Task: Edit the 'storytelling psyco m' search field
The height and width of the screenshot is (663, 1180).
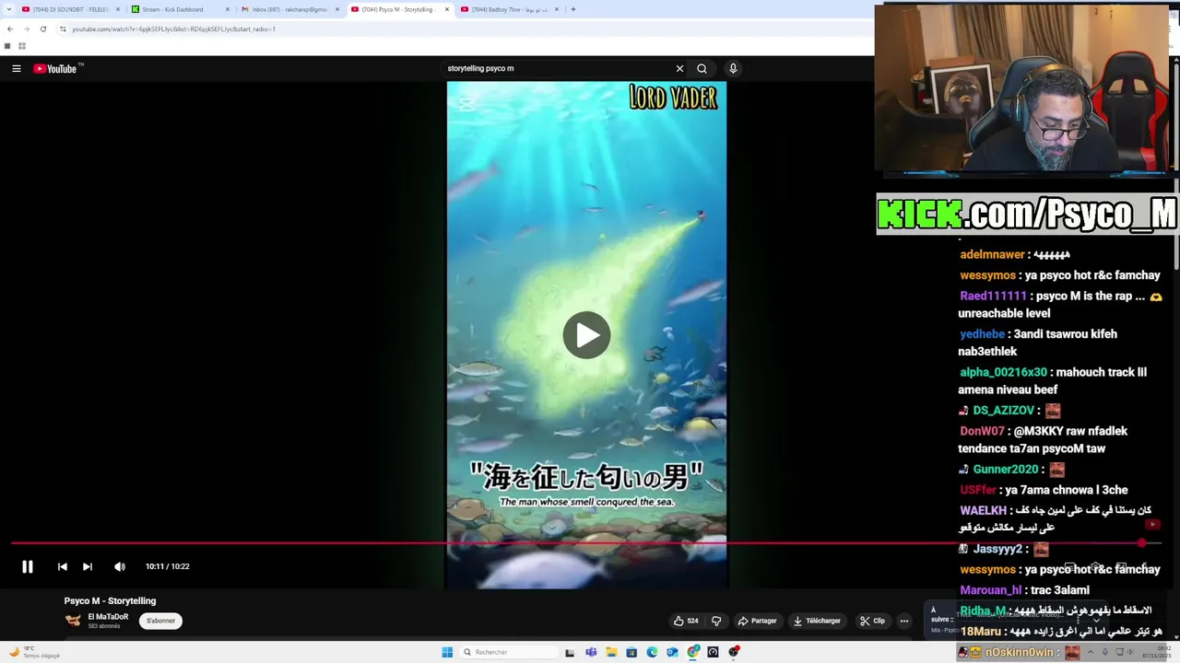Action: [x=557, y=68]
